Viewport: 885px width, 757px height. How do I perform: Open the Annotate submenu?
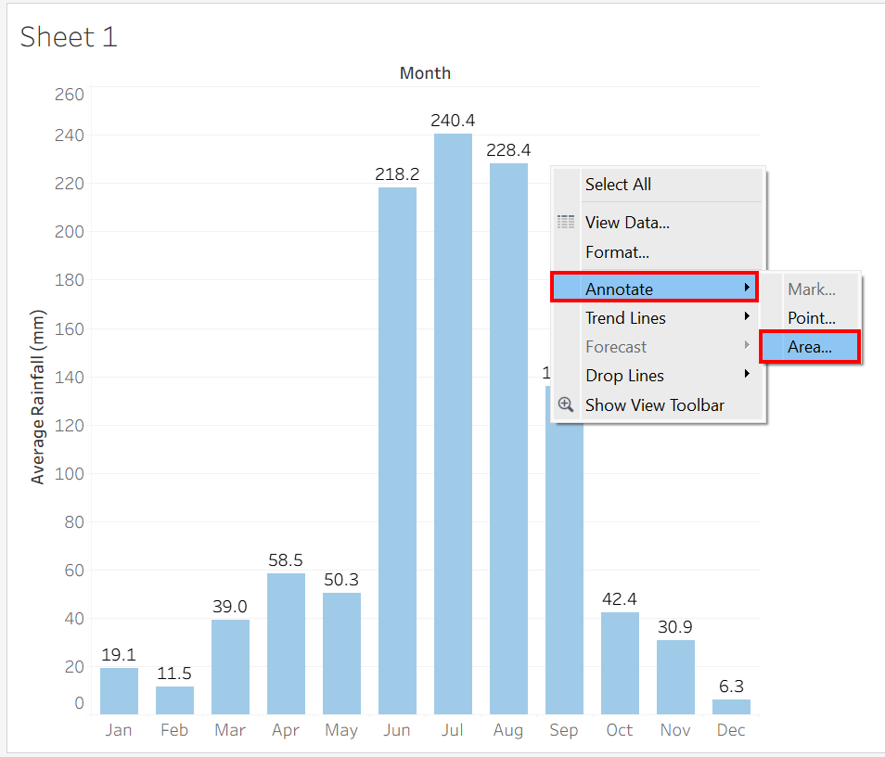654,288
